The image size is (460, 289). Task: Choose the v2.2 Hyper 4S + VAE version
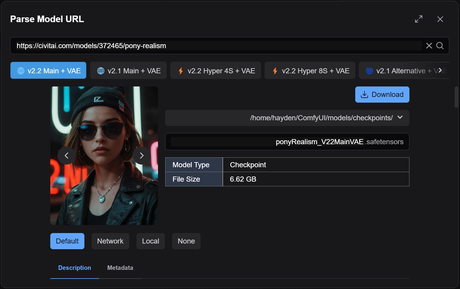click(215, 71)
